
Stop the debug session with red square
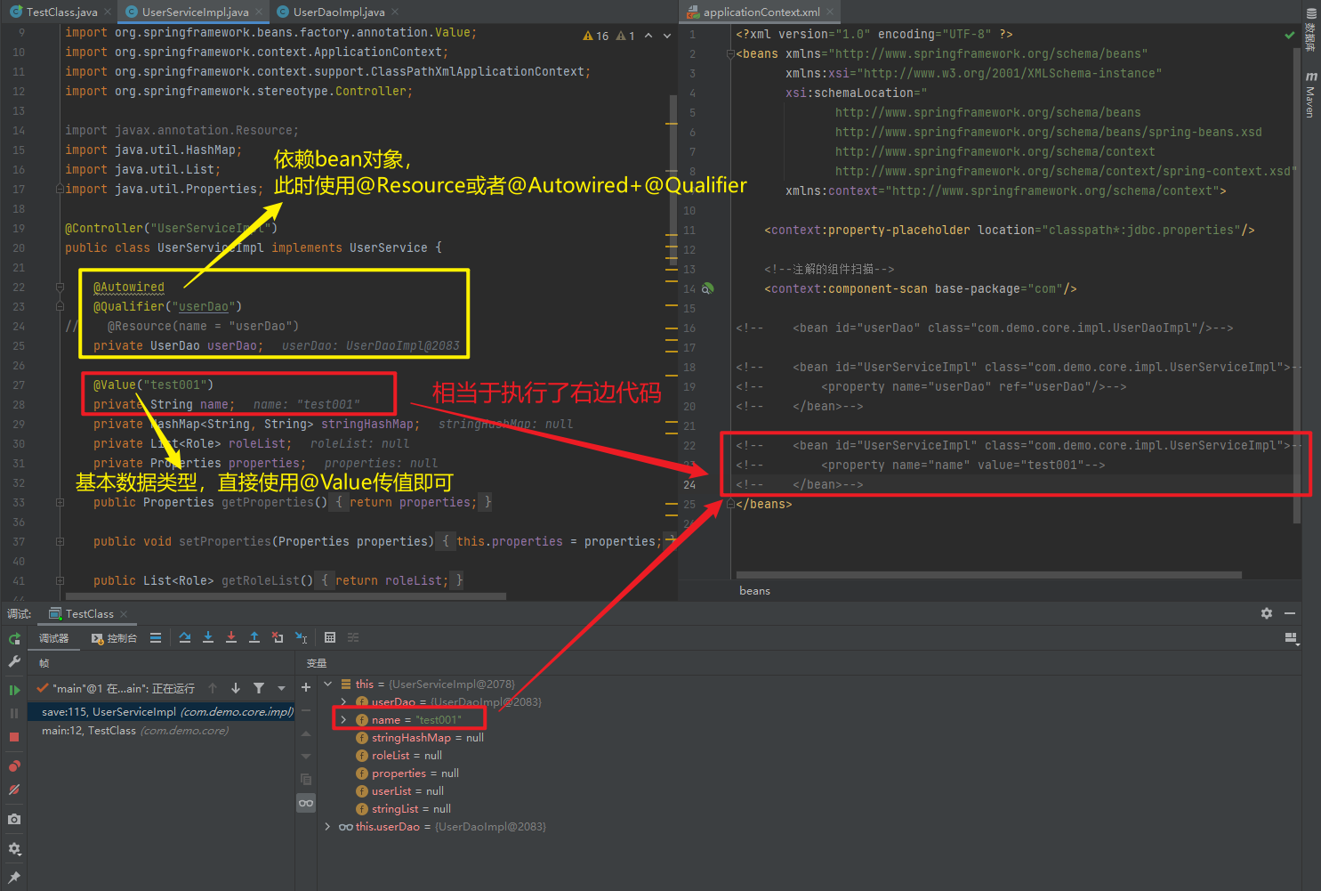(x=14, y=737)
